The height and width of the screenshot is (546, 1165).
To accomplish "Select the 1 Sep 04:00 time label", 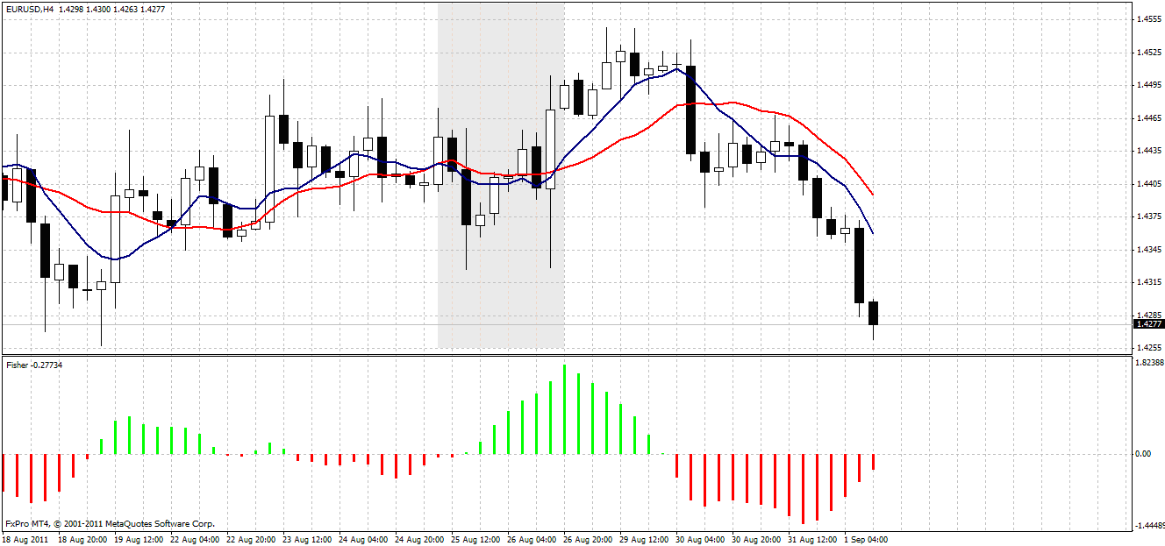I will [x=865, y=539].
